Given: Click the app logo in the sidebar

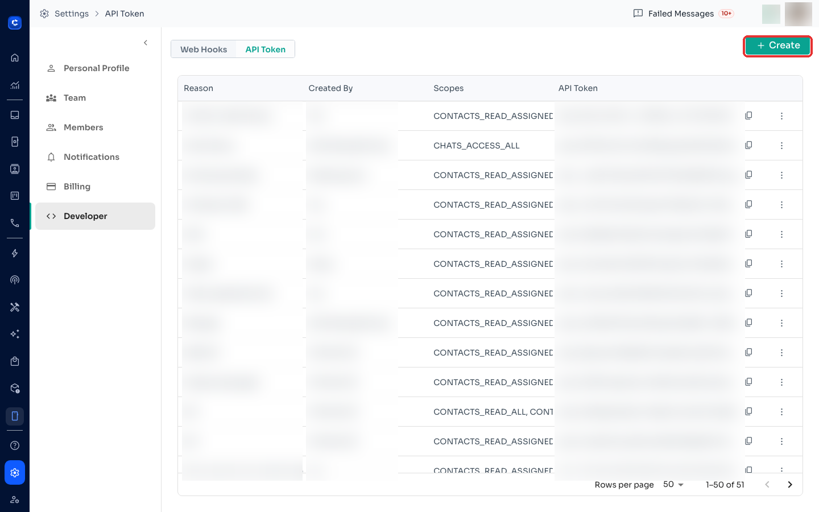Looking at the screenshot, I should tap(15, 23).
